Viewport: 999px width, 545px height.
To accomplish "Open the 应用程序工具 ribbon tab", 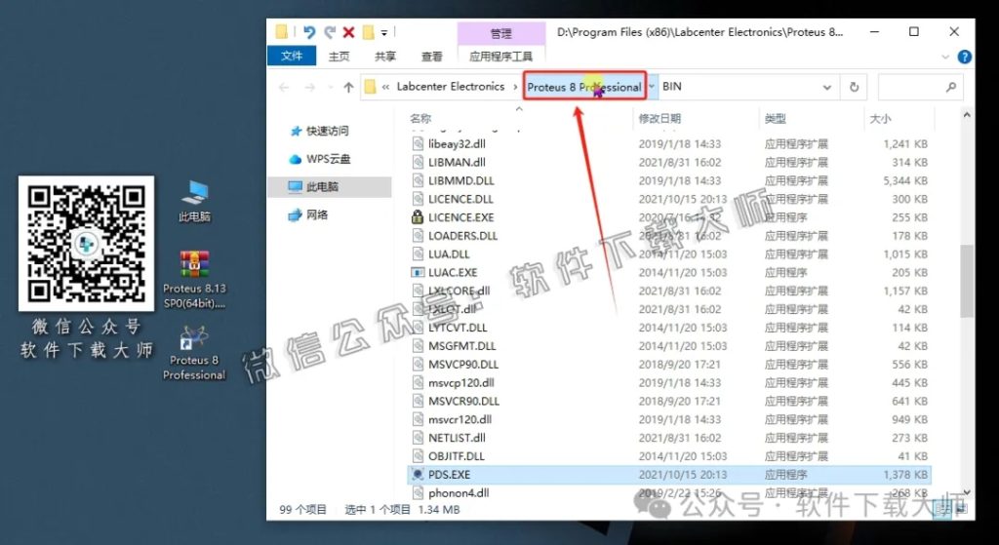I will click(500, 56).
